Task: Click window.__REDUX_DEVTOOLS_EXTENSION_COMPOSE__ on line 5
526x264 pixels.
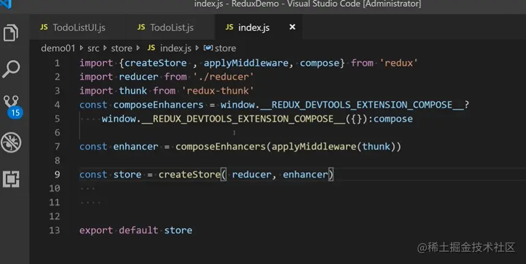Action: [x=224, y=119]
